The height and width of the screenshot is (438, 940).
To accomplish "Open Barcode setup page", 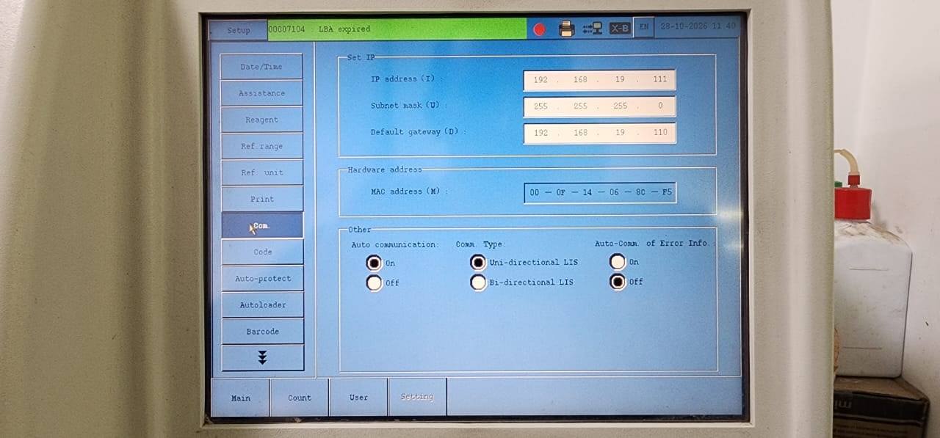I will click(262, 331).
